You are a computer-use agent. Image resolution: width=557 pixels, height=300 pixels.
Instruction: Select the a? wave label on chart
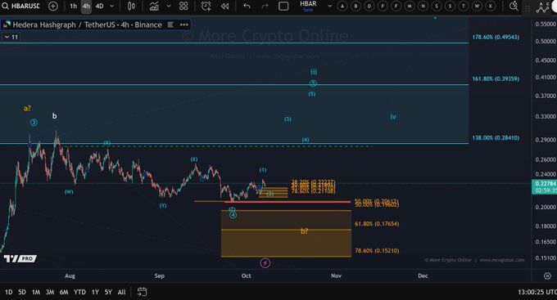point(27,109)
